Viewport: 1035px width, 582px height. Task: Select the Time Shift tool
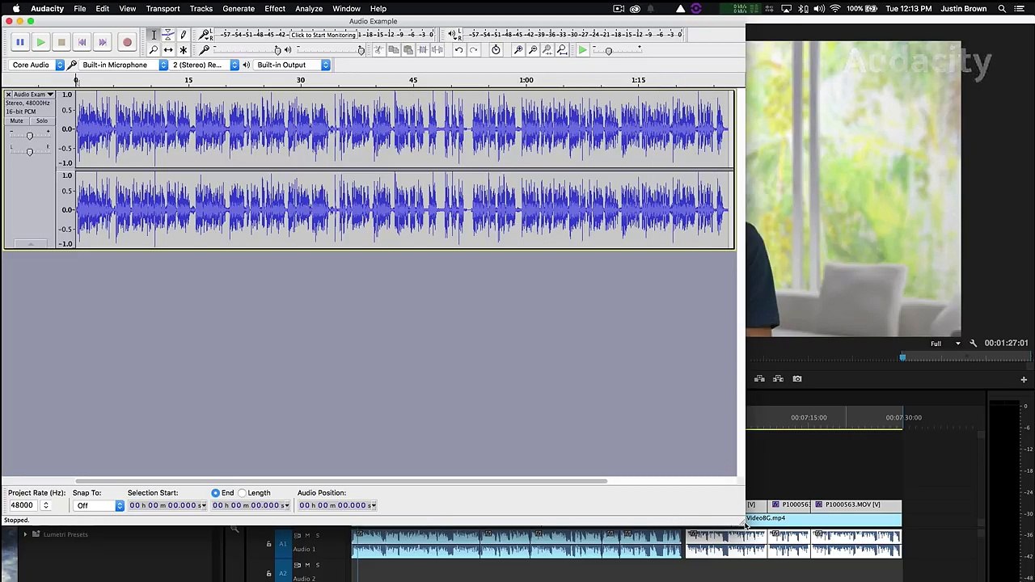tap(168, 50)
